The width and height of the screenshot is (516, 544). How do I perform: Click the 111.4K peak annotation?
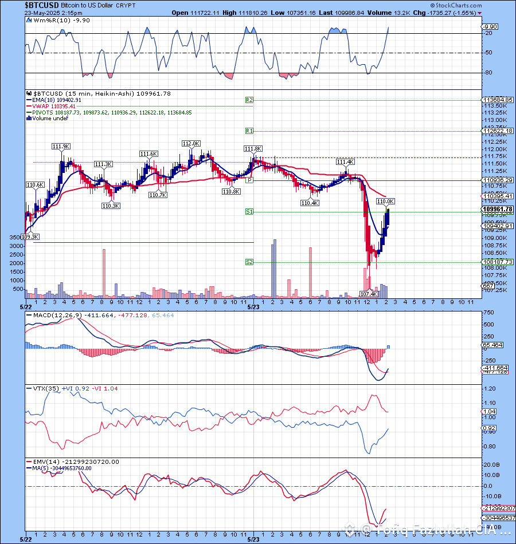(x=345, y=162)
